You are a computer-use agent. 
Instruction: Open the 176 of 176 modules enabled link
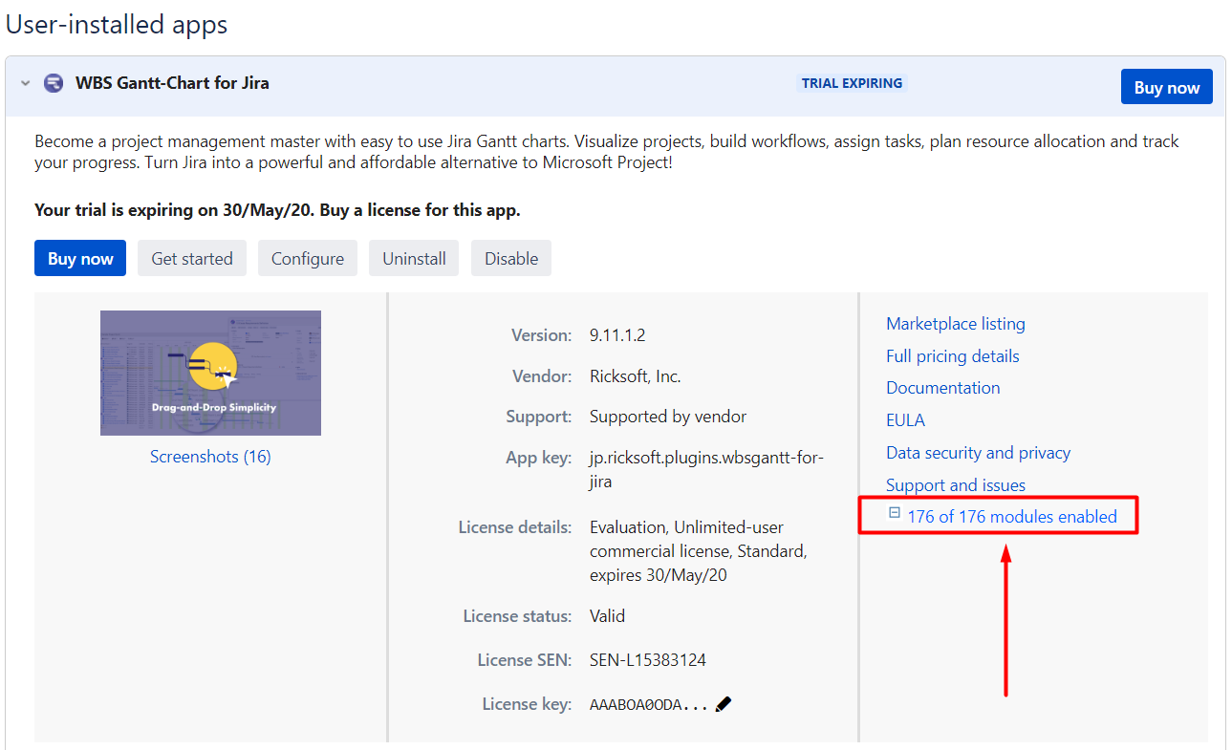point(1011,517)
